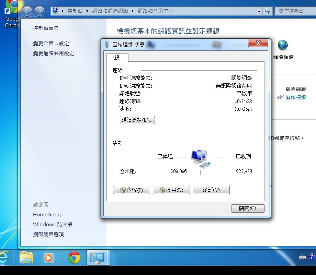Open Windows 防火牆 link
This screenshot has height=275, width=316.
point(53,224)
